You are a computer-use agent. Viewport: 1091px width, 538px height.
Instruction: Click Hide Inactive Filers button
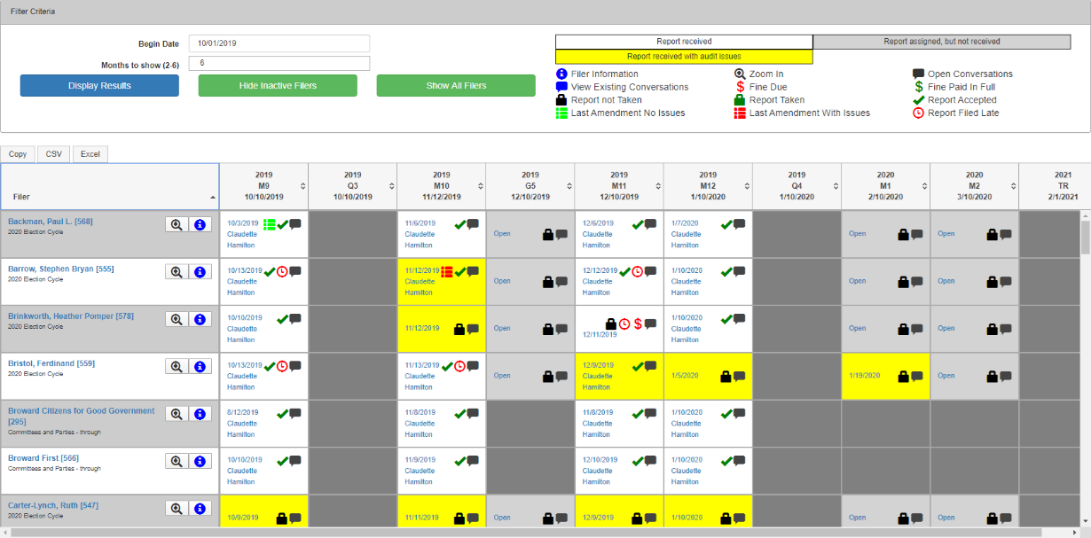278,85
